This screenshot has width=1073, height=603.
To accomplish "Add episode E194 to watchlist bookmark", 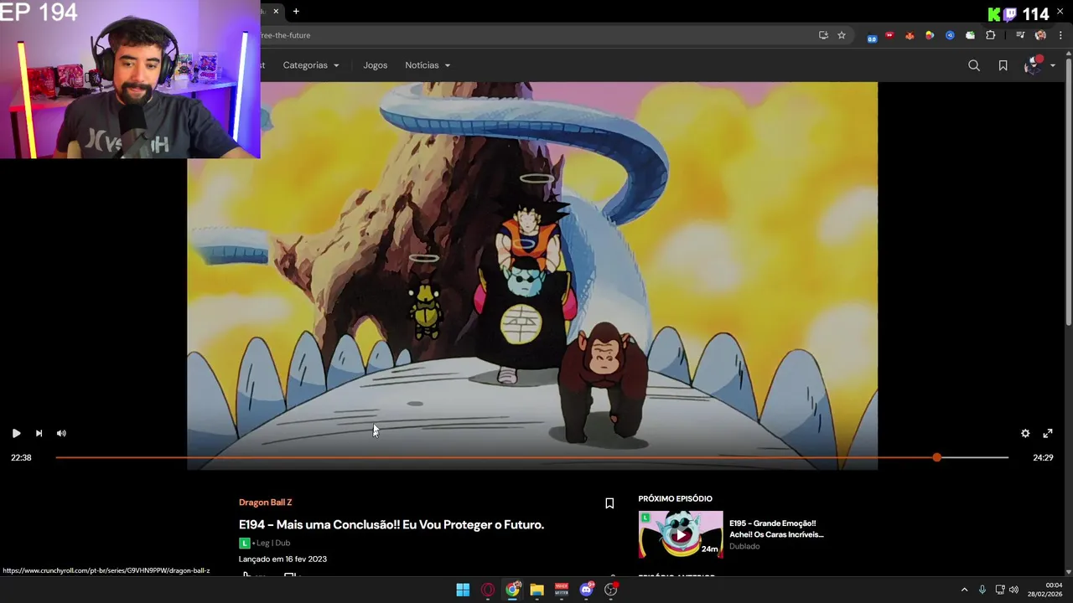I will 609,503.
